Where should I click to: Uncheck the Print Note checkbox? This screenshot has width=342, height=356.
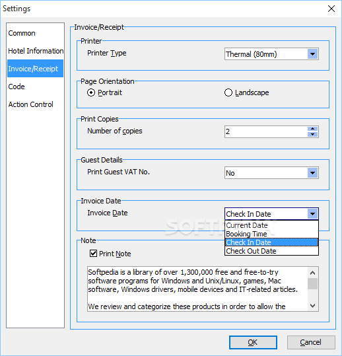click(93, 254)
